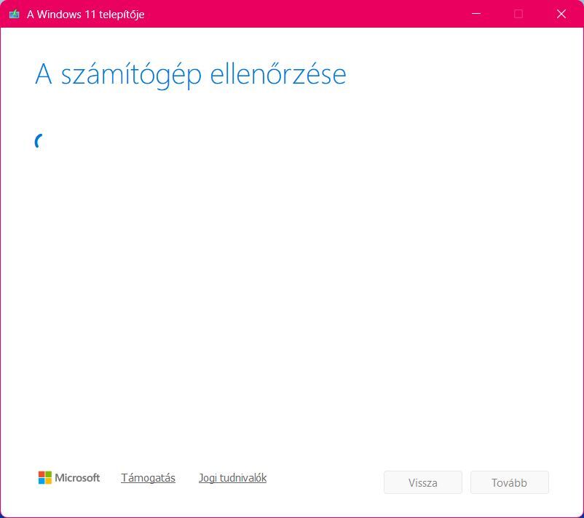Close the Windows 11 setup window
The height and width of the screenshot is (518, 584).
point(561,14)
